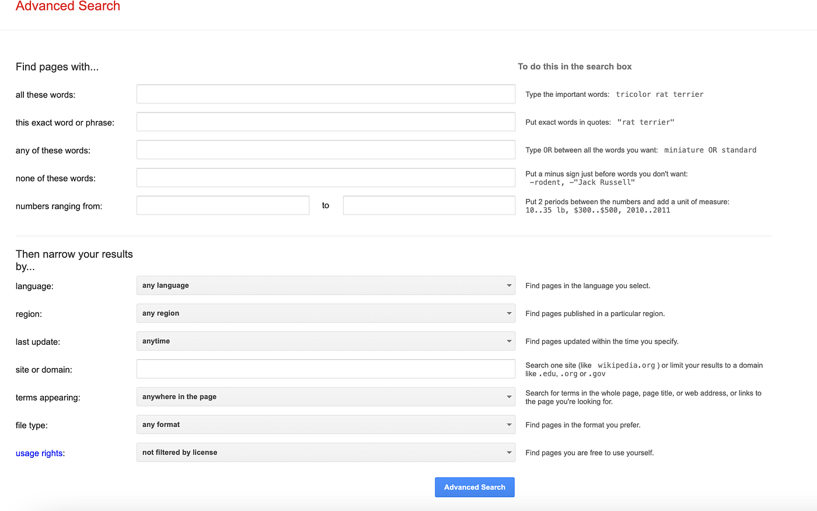Select the 'any of these words' text box

click(326, 150)
